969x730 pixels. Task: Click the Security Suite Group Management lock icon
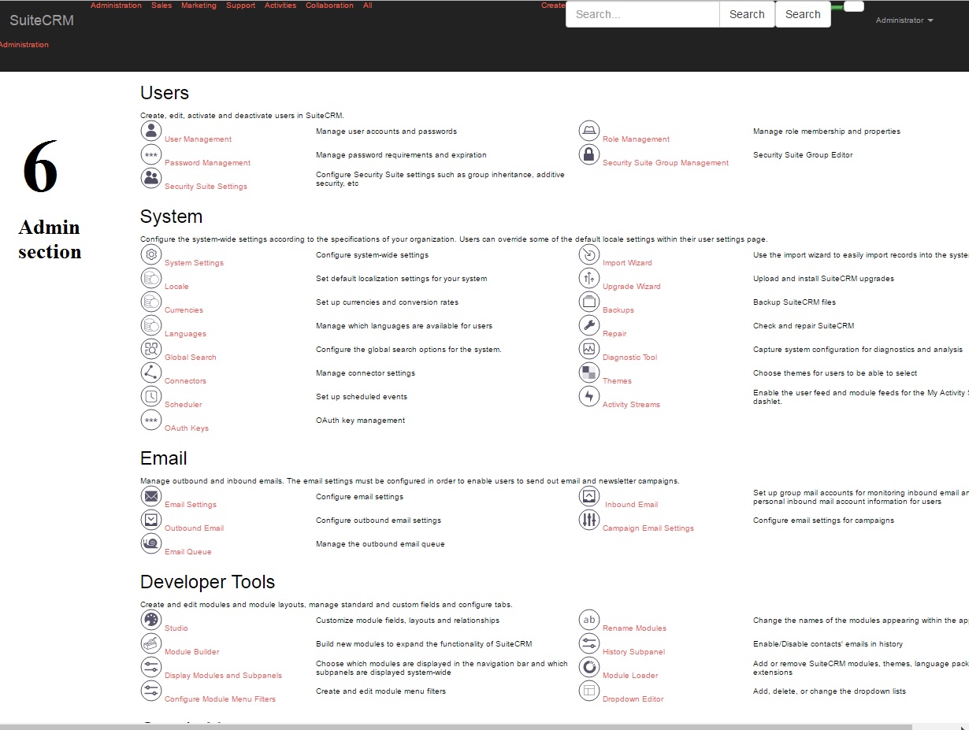click(589, 154)
